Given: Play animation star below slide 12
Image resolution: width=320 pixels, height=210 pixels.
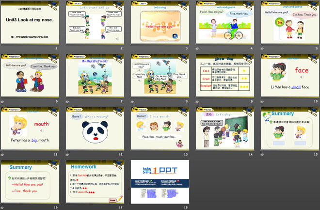Looking at the screenshot, I should coord(67,155).
